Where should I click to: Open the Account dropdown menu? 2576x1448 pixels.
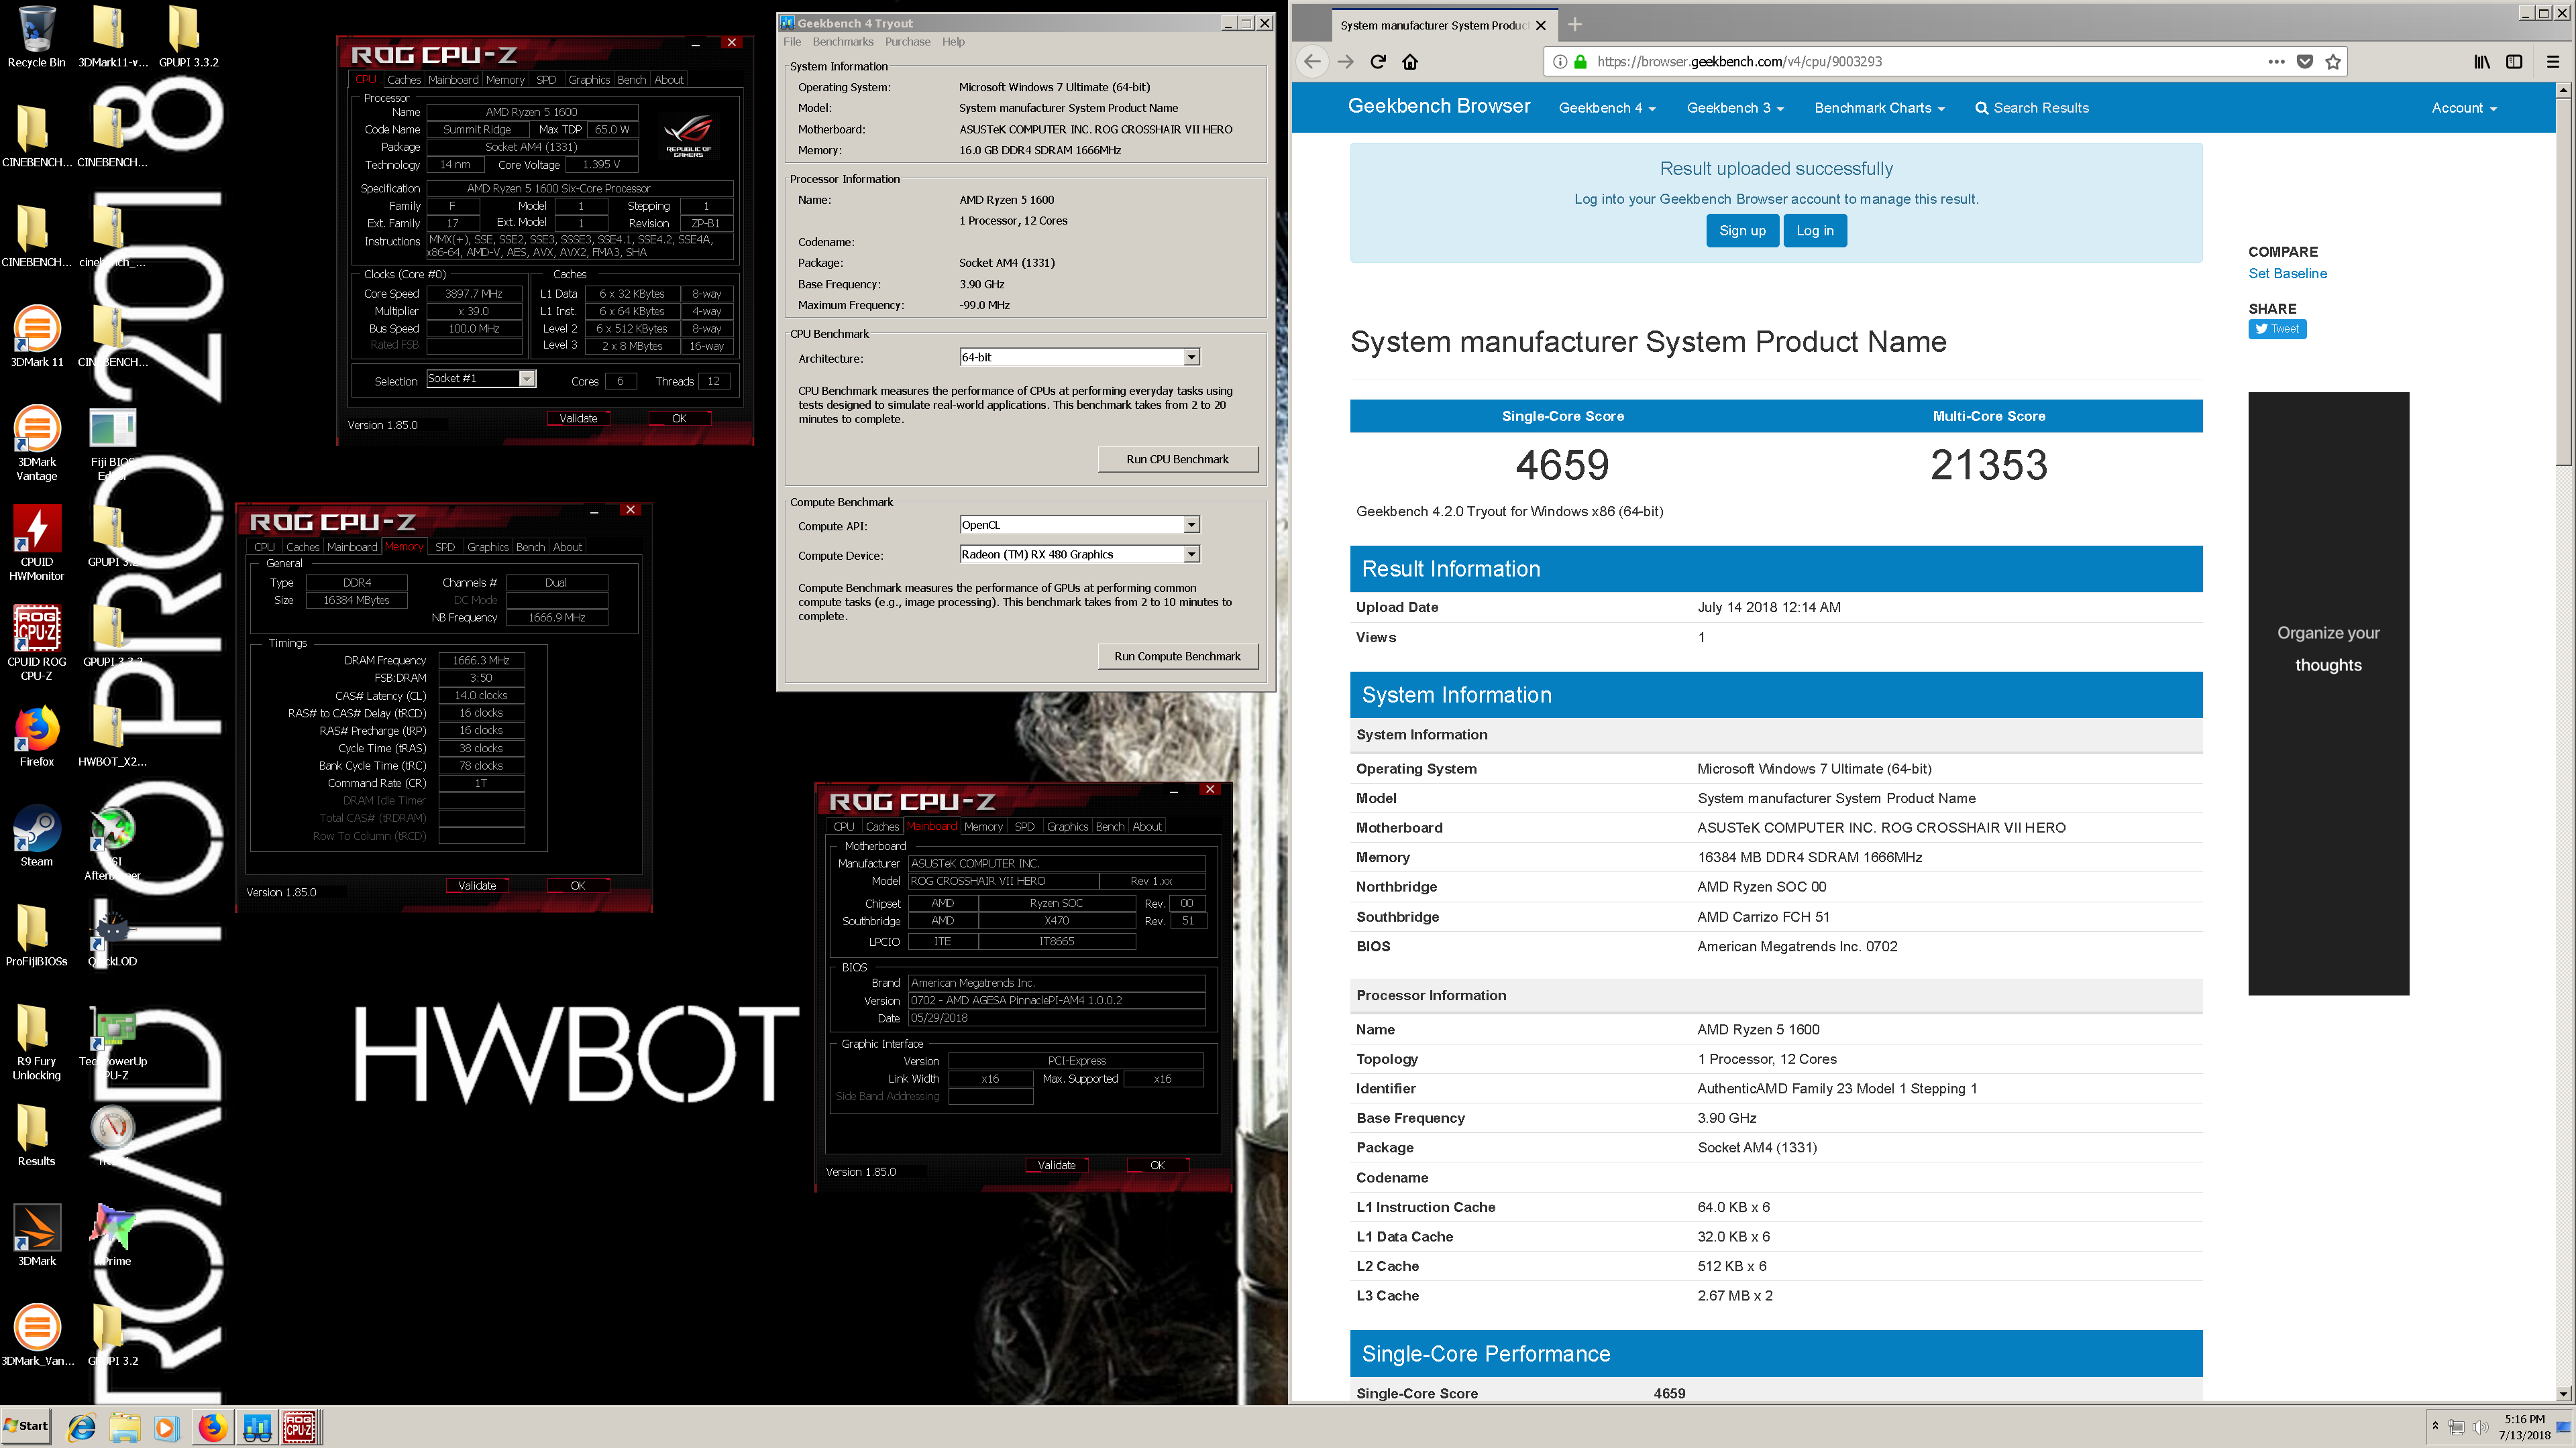click(x=2464, y=108)
